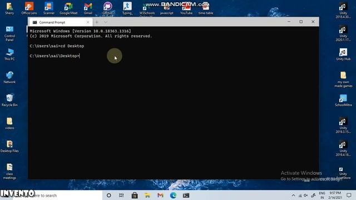Viewport: 356px width, 200px height.
Task: Select the Network desktop icon
Action: (9, 77)
